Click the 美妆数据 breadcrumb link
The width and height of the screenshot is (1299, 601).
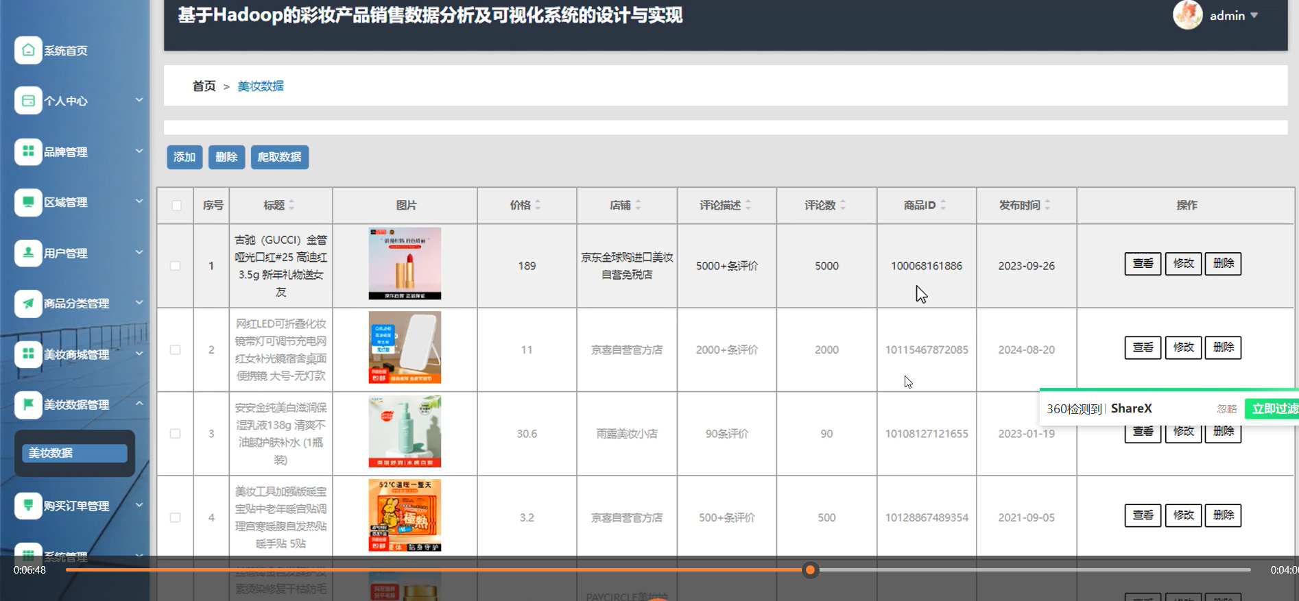coord(261,86)
